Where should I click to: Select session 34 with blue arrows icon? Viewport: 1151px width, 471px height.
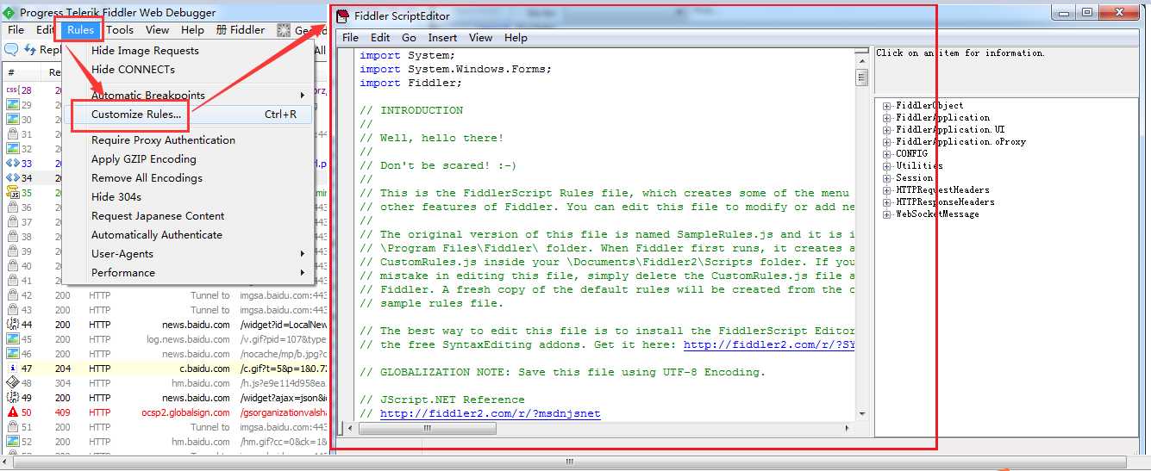click(x=13, y=177)
